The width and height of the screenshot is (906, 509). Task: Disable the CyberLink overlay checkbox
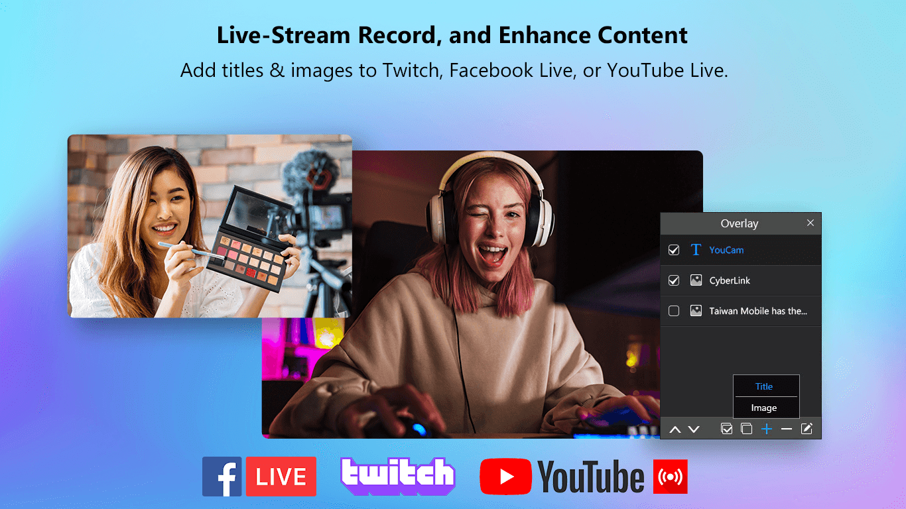coord(674,280)
